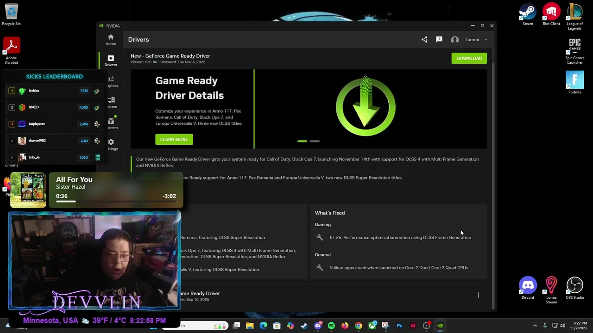Open Microsoft Store from the taskbar
593x333 pixels.
coord(277,326)
